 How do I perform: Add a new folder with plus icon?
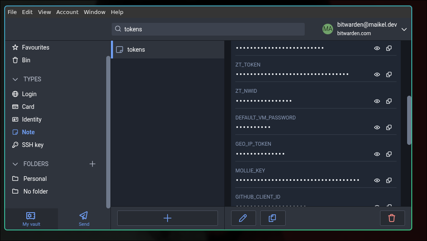(92, 164)
